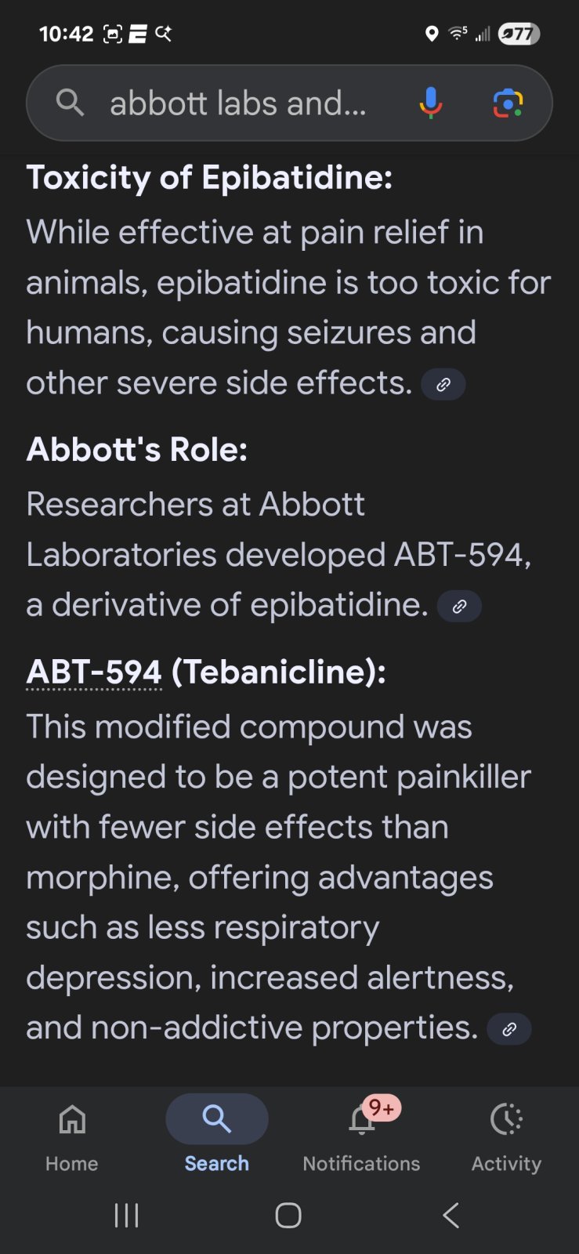Viewport: 579px width, 1254px height.
Task: Open source link after 'non-addictive properties'
Action: (509, 1029)
